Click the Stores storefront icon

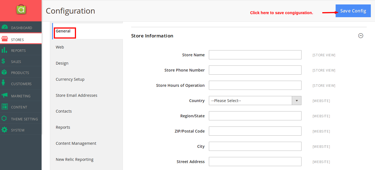point(4,39)
